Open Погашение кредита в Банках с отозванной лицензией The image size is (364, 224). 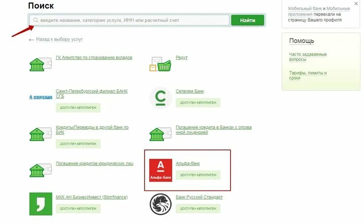(x=214, y=130)
